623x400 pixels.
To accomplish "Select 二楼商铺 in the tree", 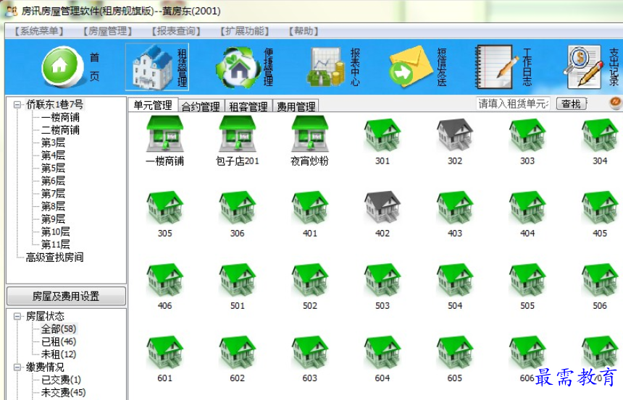I will (60, 130).
